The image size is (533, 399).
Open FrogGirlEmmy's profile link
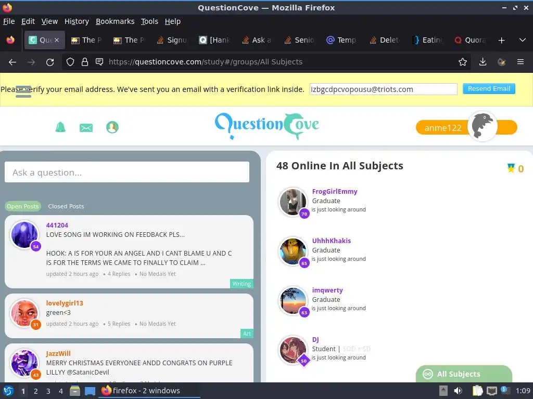pos(335,191)
